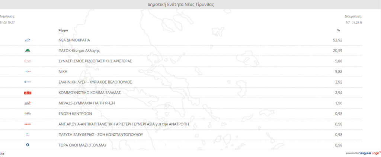Click the ΕΝΩΣΗ ΚΕΝΤΡΩΩΝ party logo
The width and height of the screenshot is (381, 157).
[x=28, y=114]
